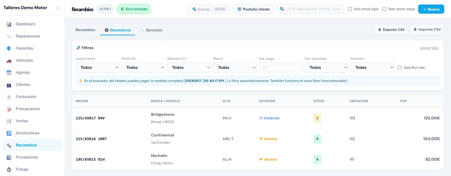This screenshot has height=176, width=451.
Task: Click the 122,00€ price cell
Action: pyautogui.click(x=432, y=118)
